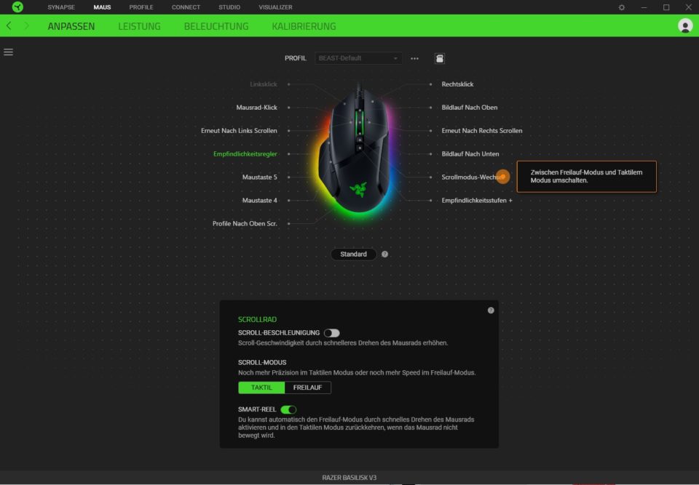Open the Leistung tab
This screenshot has height=485, width=699.
(139, 26)
